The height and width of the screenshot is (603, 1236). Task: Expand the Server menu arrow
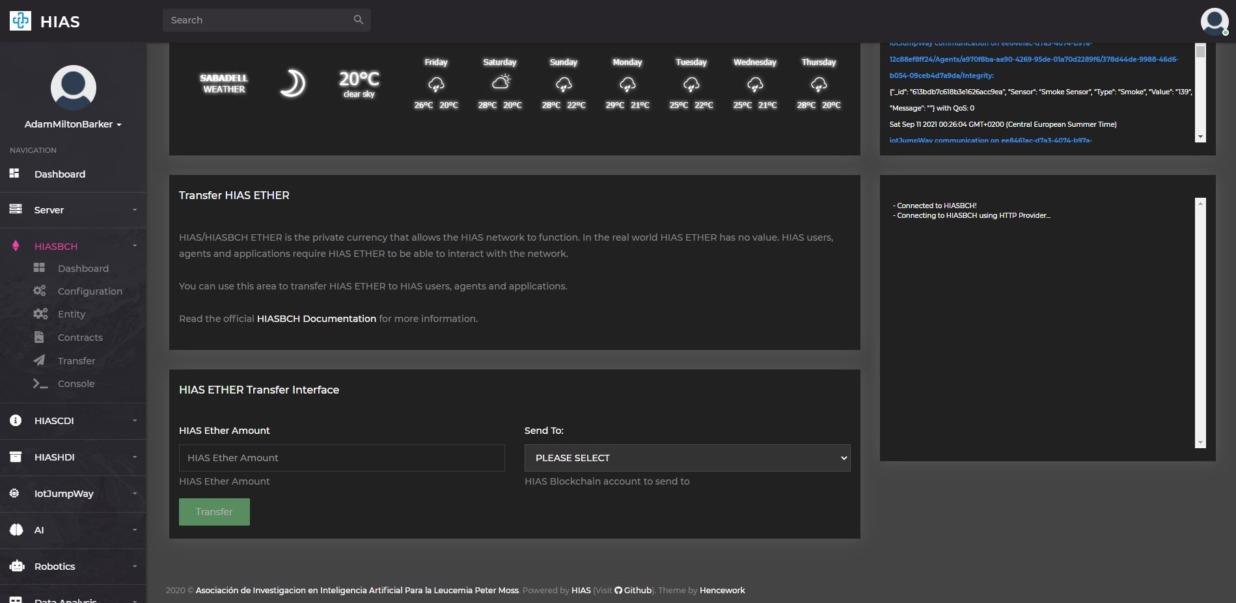pos(135,210)
